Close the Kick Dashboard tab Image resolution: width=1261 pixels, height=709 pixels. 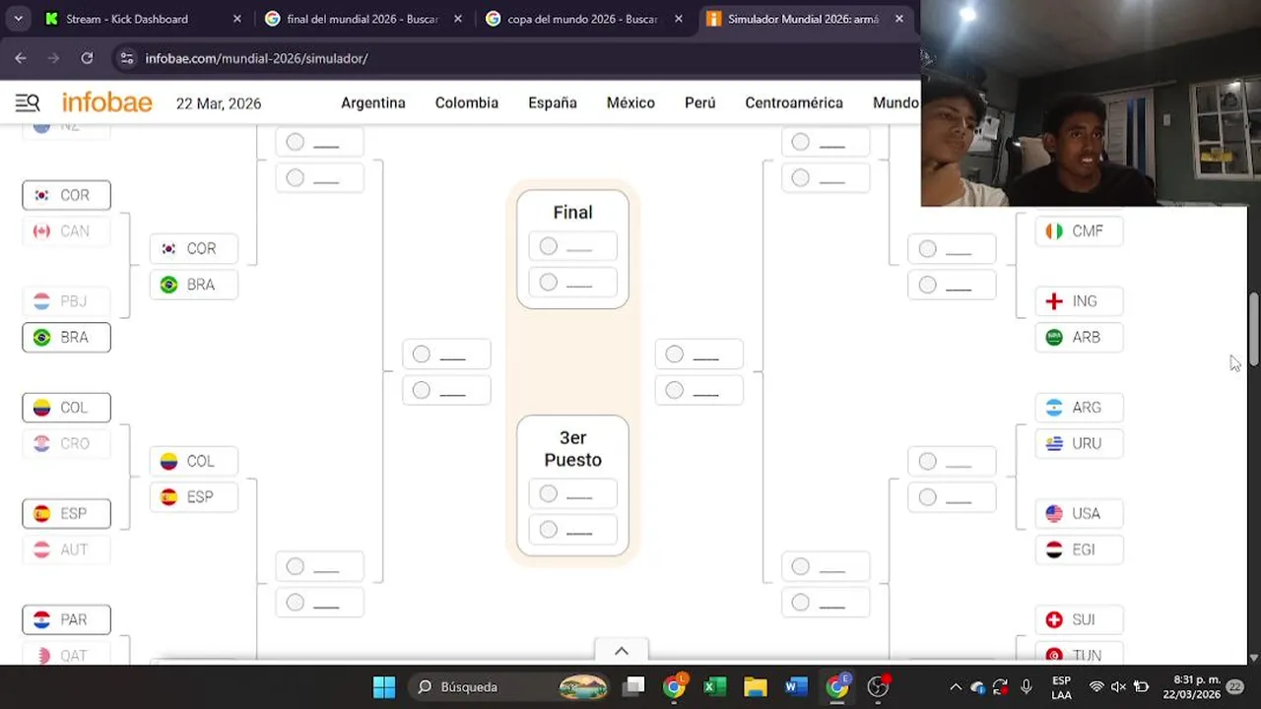point(237,19)
